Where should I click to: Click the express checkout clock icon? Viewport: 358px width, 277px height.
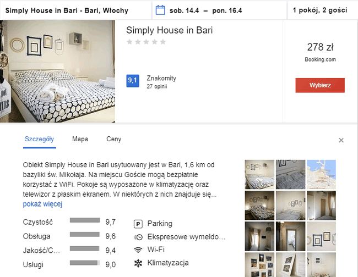(138, 237)
